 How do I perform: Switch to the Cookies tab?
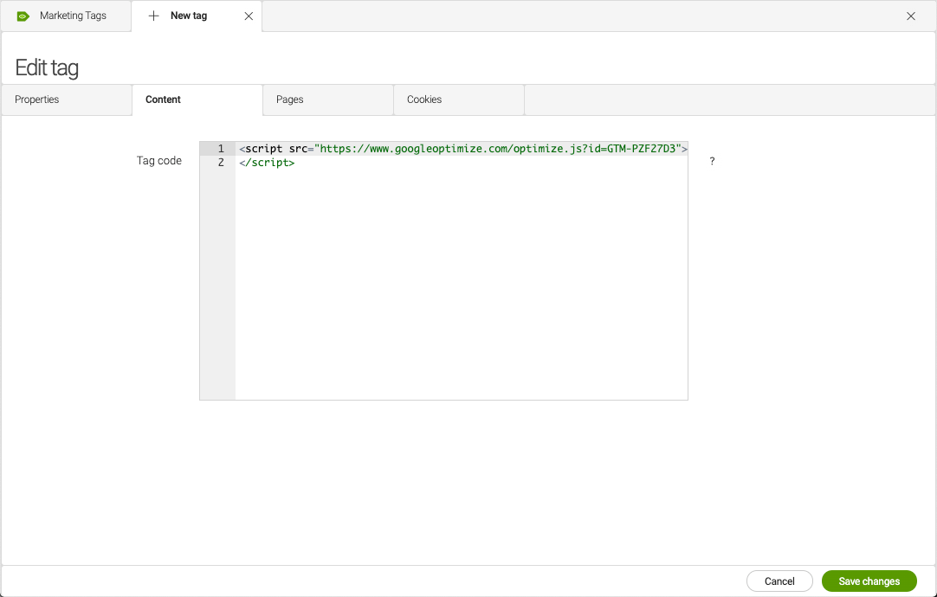[423, 99]
